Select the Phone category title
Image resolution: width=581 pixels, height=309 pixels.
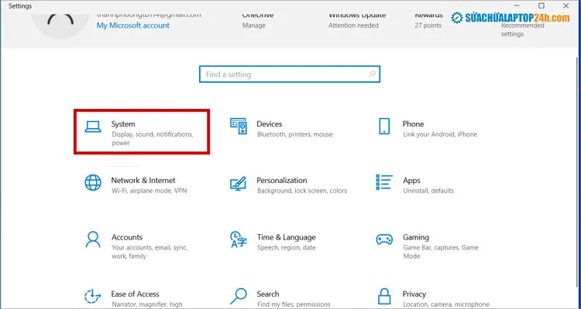413,124
